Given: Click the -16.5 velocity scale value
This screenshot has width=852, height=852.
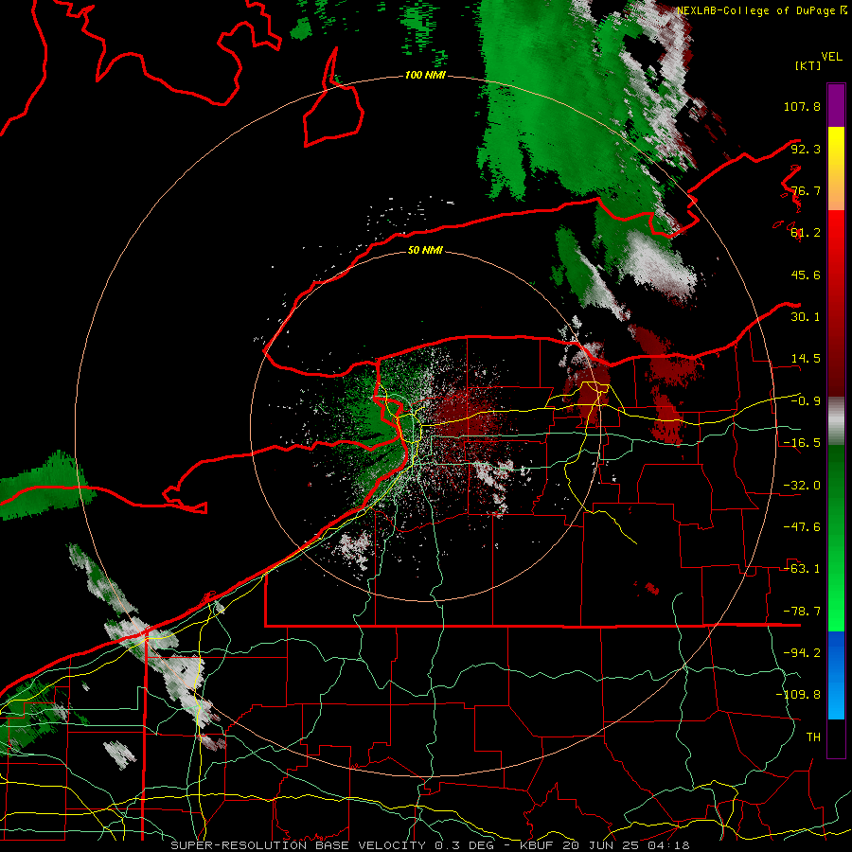Looking at the screenshot, I should pos(802,443).
